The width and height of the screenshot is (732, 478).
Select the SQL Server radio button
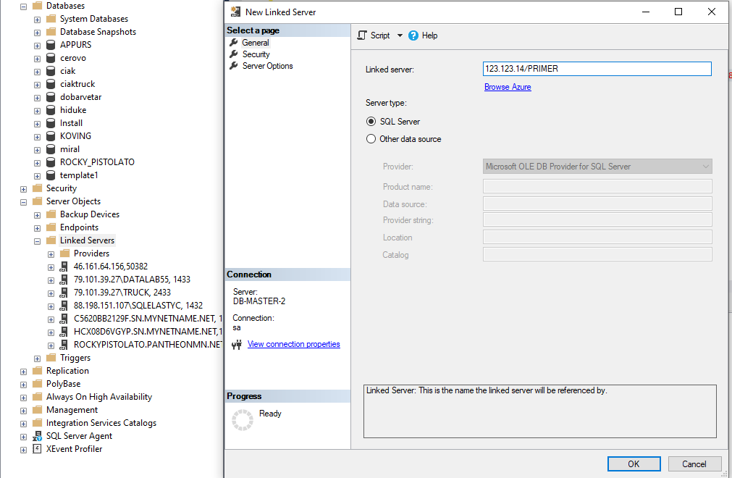click(x=371, y=122)
